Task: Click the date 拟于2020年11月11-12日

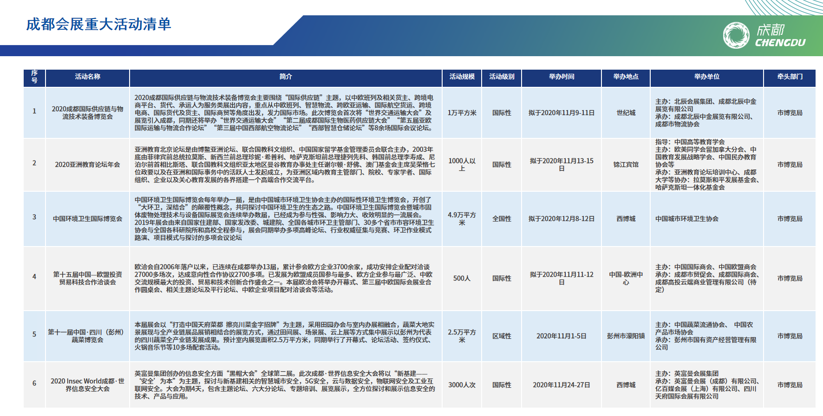Action: [x=562, y=278]
